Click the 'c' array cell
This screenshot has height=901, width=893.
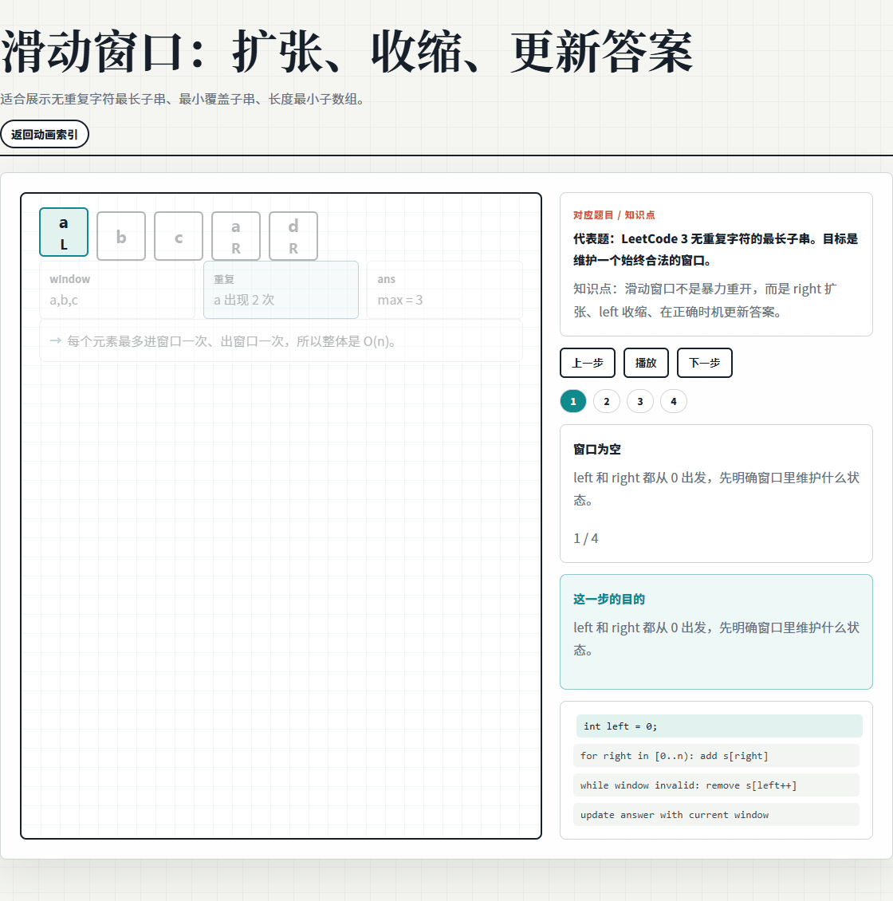(179, 236)
